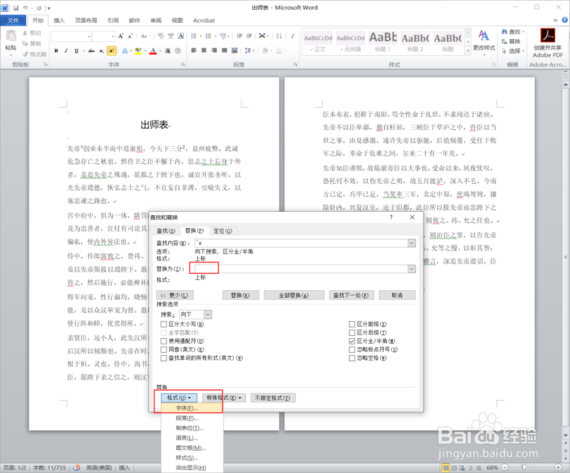Click the 更少 (Less) button

(175, 295)
